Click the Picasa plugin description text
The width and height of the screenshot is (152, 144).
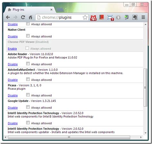click(x=17, y=89)
